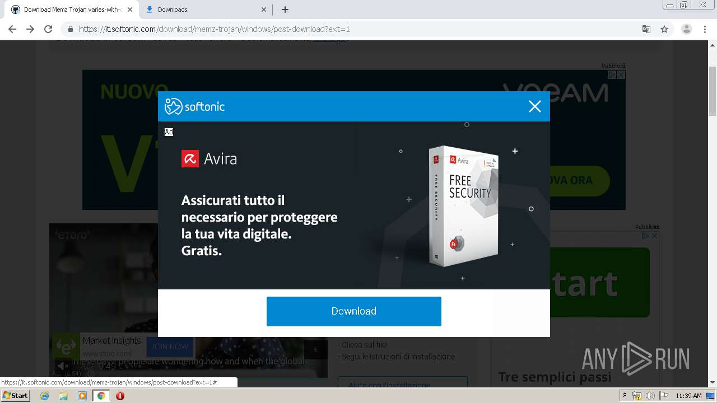Open the Windows Start menu
Viewport: 717px width, 403px height.
tap(16, 396)
